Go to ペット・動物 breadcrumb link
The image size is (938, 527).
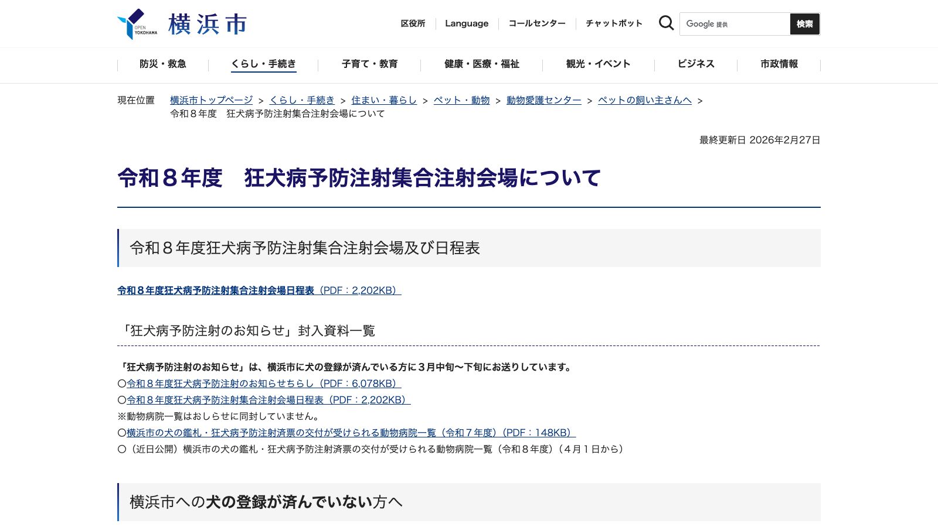coord(461,100)
